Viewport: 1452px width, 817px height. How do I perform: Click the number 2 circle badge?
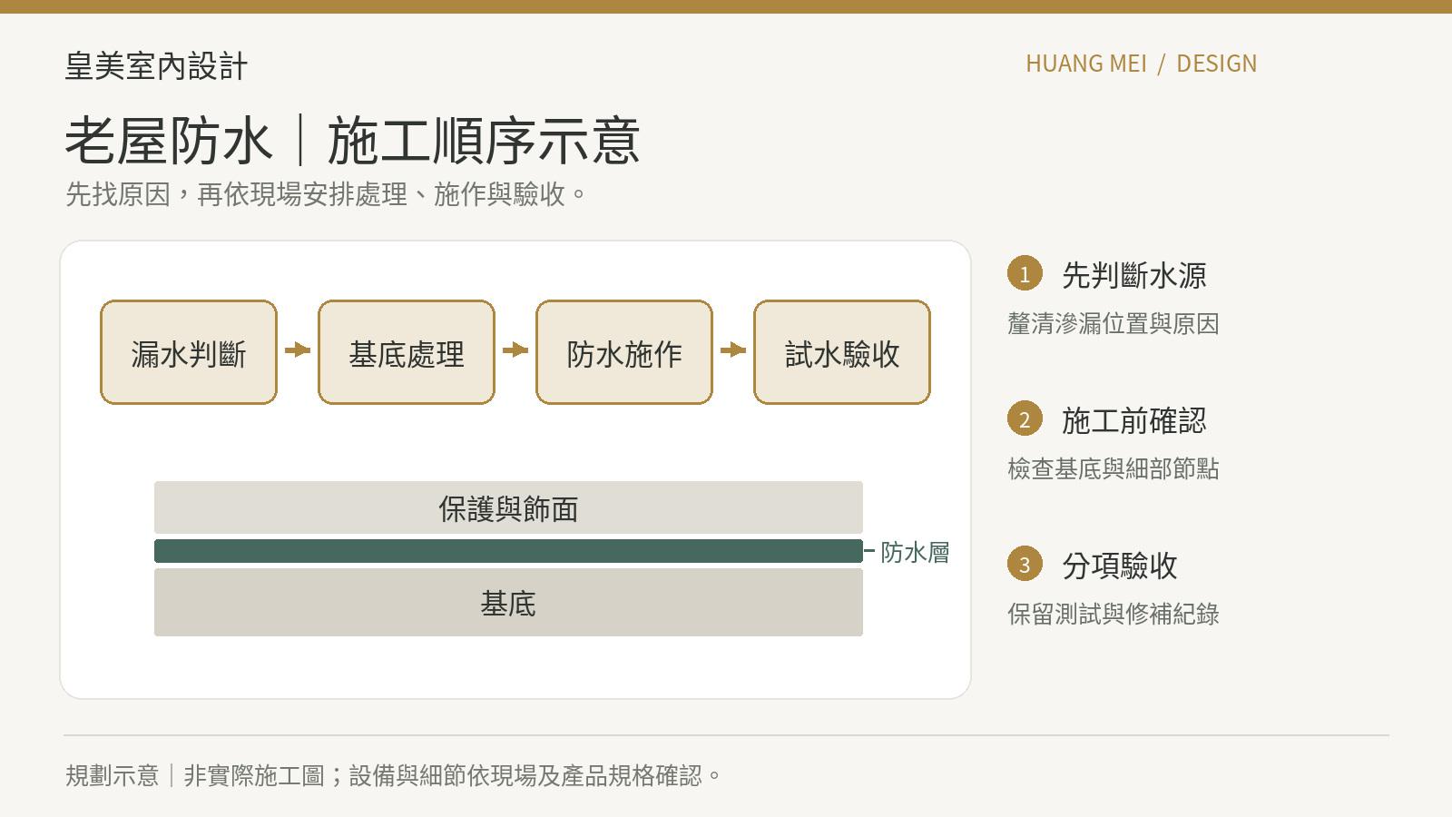tap(1025, 418)
